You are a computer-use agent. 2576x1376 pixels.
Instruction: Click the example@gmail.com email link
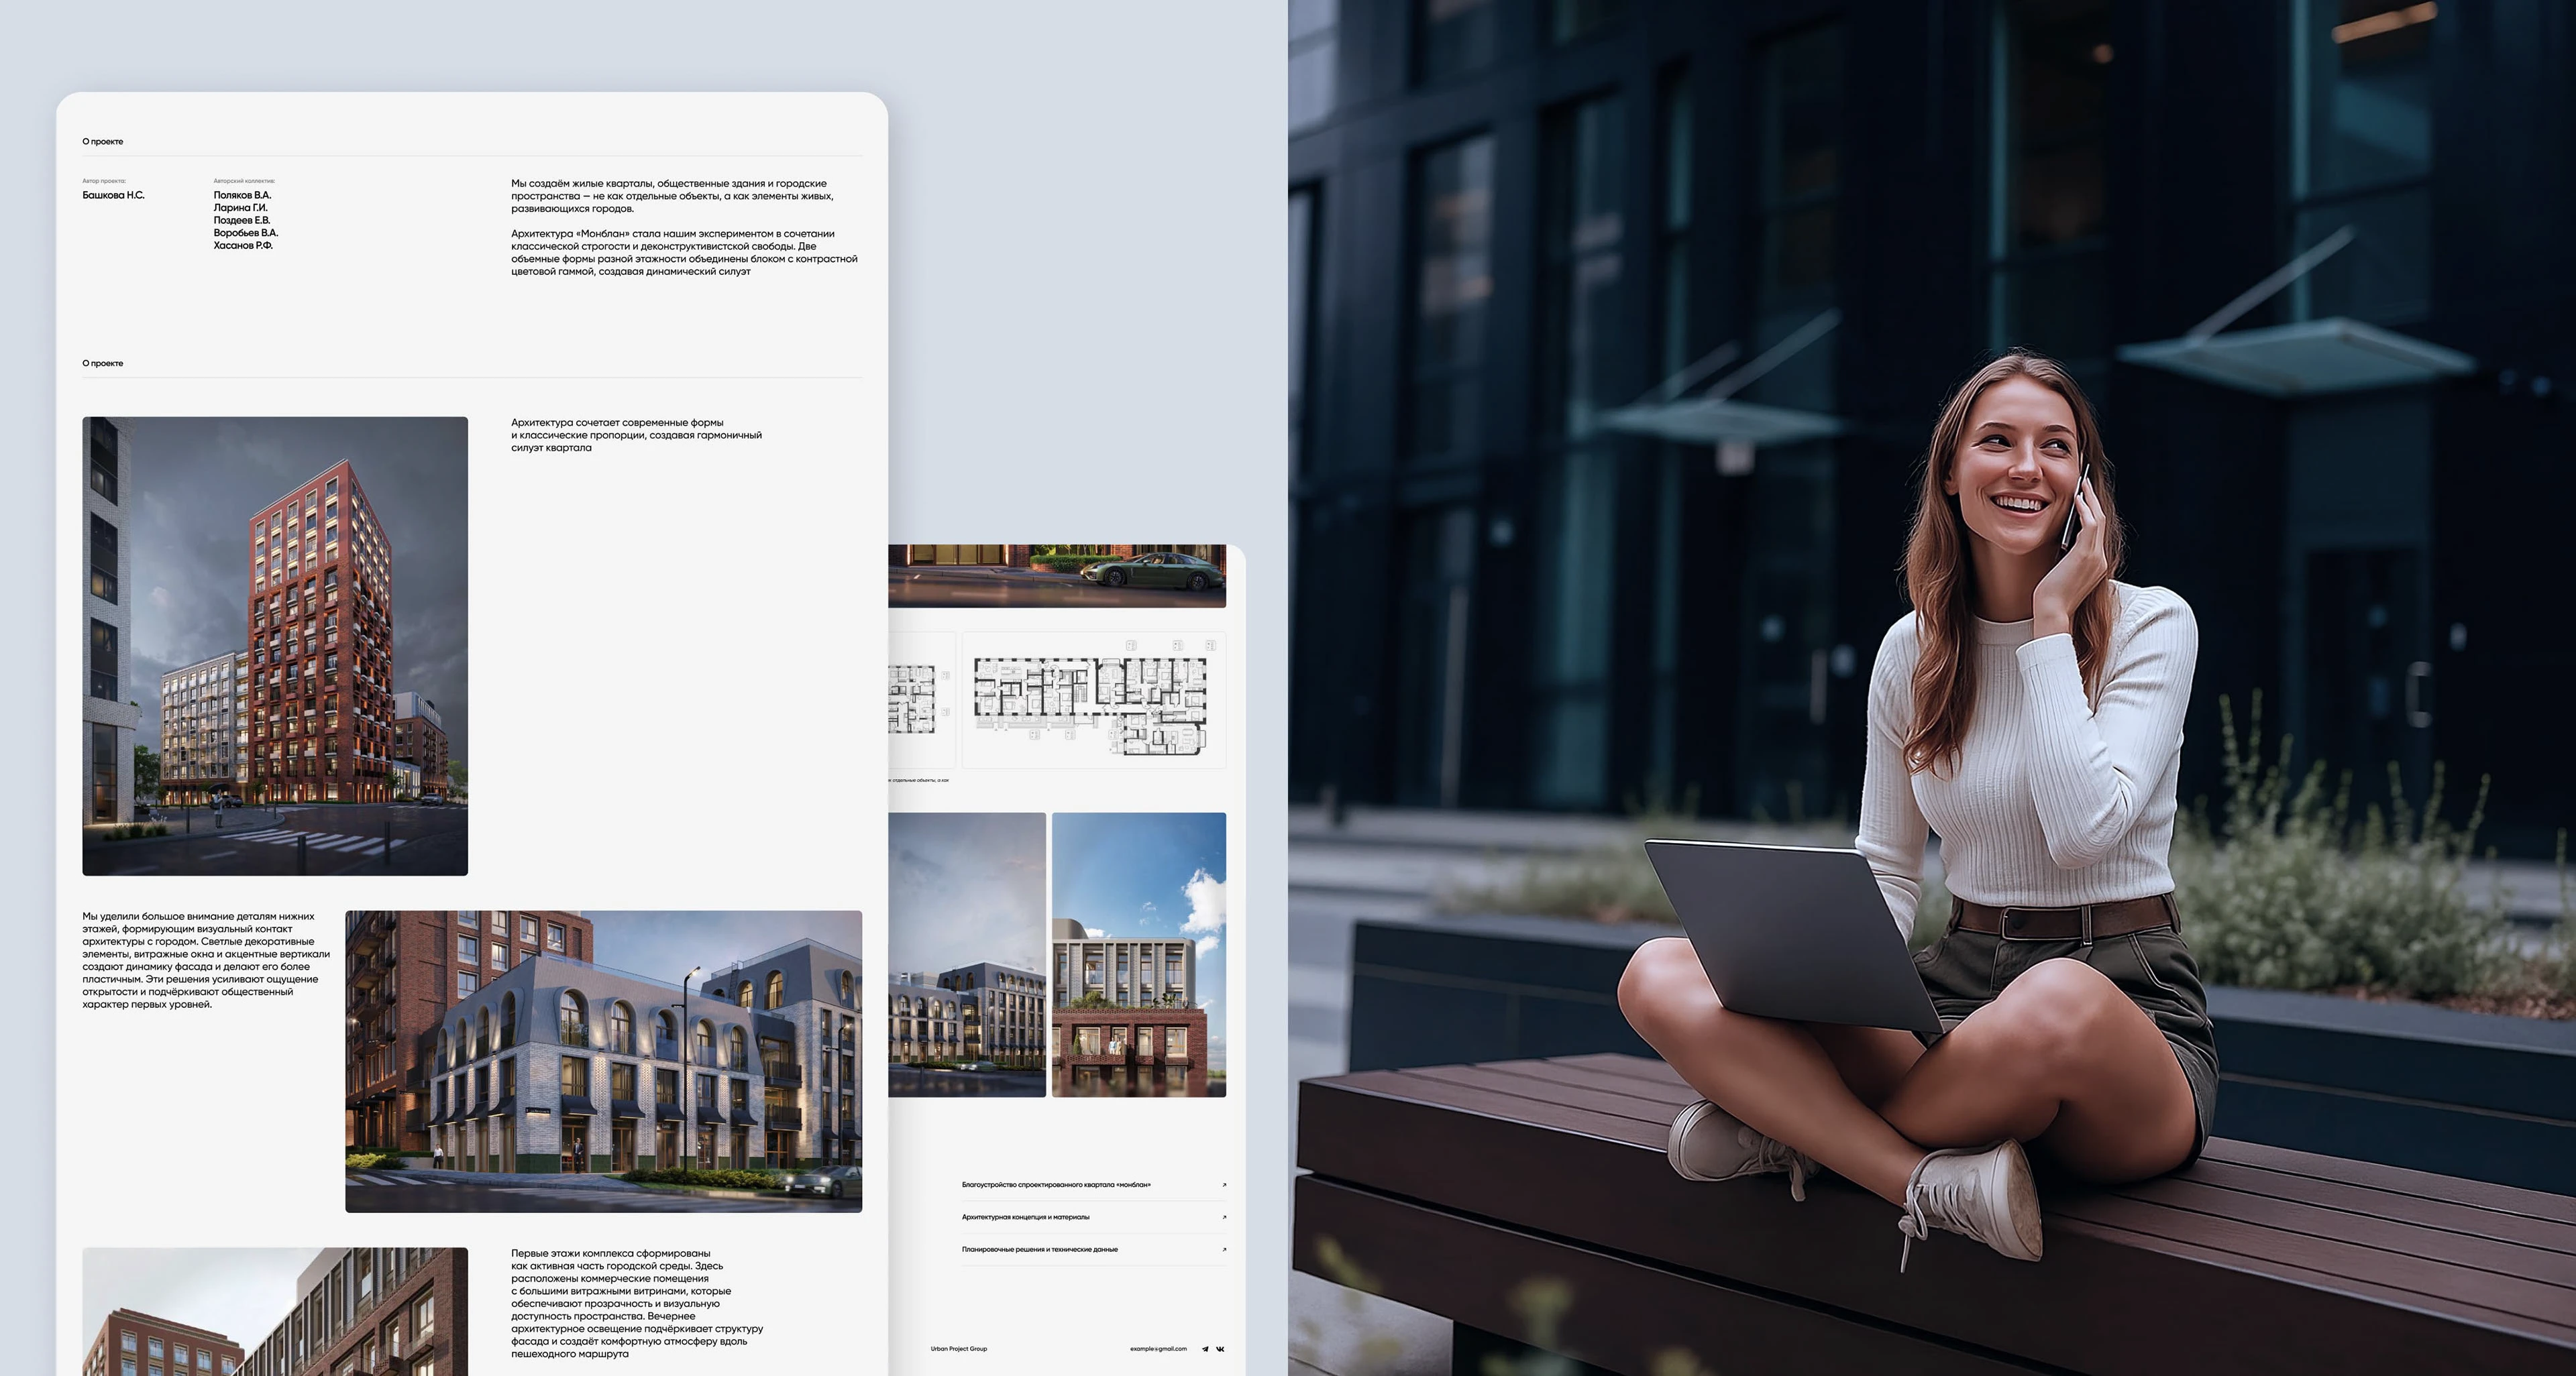tap(1158, 1349)
